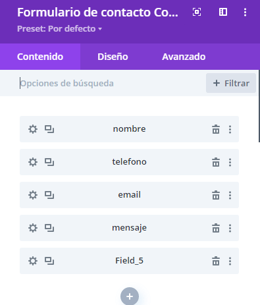Duplicate the nombre field
The width and height of the screenshot is (260, 305).
[x=49, y=129]
